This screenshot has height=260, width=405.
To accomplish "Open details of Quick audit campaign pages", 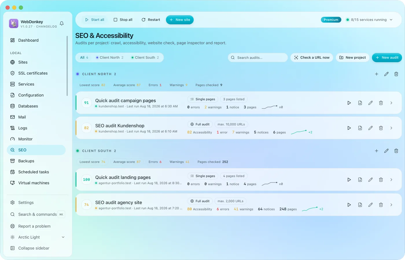I will (x=391, y=103).
